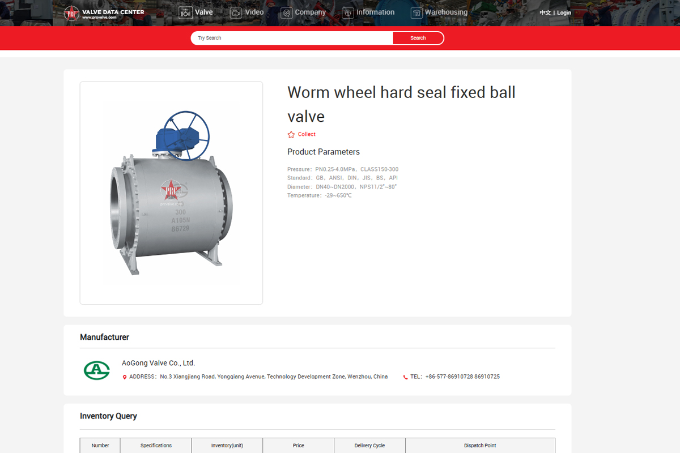Click the AoGong manufacturer logo

(96, 370)
